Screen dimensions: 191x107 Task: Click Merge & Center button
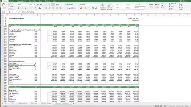coord(71,8)
